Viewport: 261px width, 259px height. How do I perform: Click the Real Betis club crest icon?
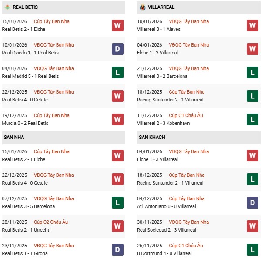pyautogui.click(x=7, y=7)
